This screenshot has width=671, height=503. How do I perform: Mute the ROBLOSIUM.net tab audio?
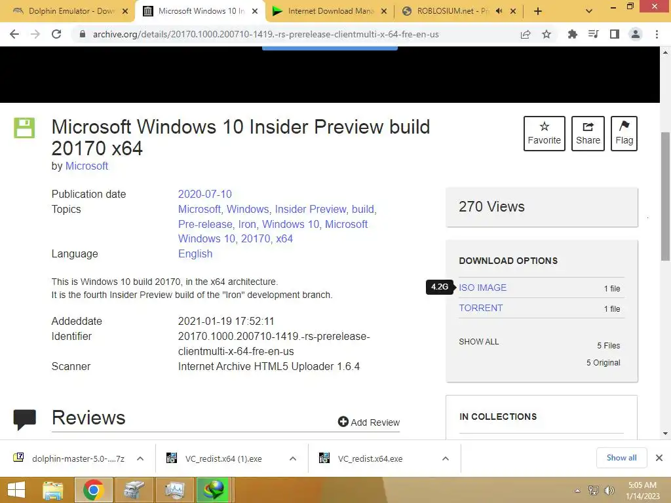coord(499,11)
